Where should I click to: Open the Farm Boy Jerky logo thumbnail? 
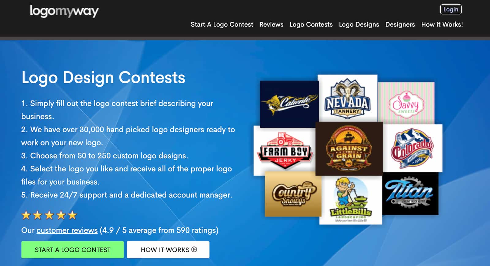click(285, 151)
